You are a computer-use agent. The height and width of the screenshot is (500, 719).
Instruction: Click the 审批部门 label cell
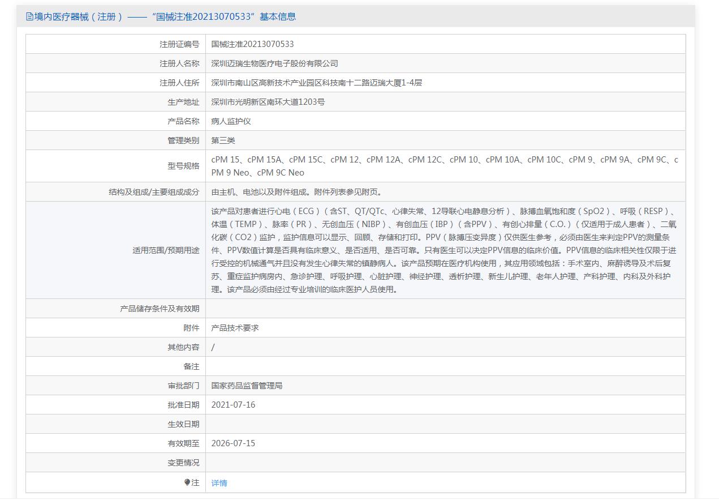pyautogui.click(x=115, y=386)
